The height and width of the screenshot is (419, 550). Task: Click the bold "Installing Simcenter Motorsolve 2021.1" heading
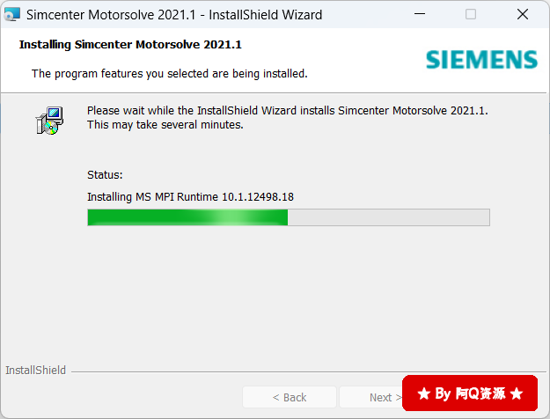click(130, 45)
